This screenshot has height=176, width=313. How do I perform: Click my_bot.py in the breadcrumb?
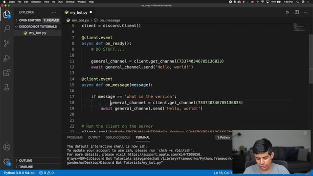click(x=80, y=21)
